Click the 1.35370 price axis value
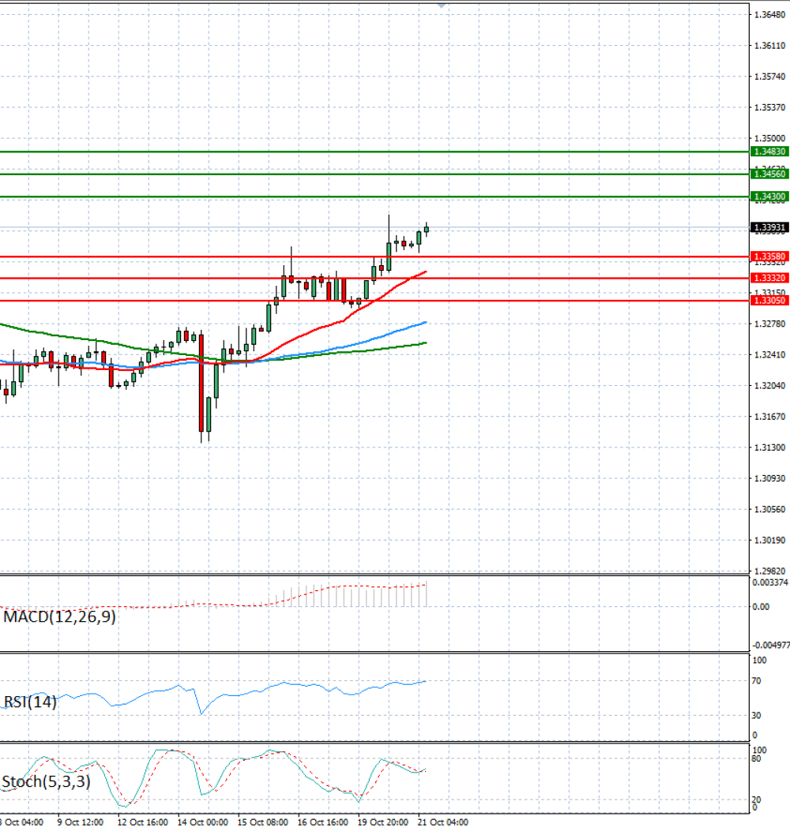This screenshot has width=790, height=831. (769, 107)
